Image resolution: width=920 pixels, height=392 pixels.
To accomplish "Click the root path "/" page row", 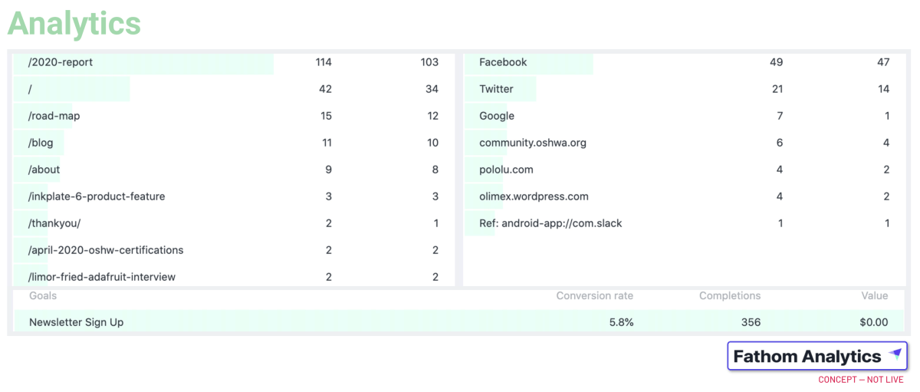I will 234,89.
